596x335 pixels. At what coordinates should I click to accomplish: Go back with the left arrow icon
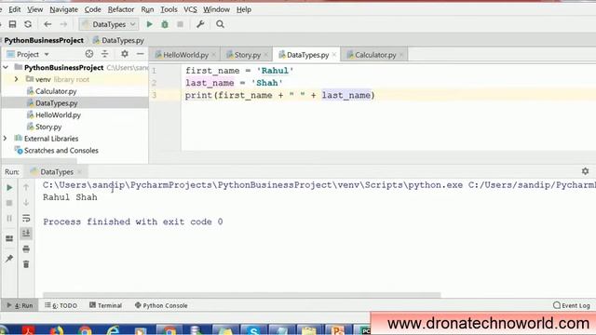pyautogui.click(x=47, y=24)
